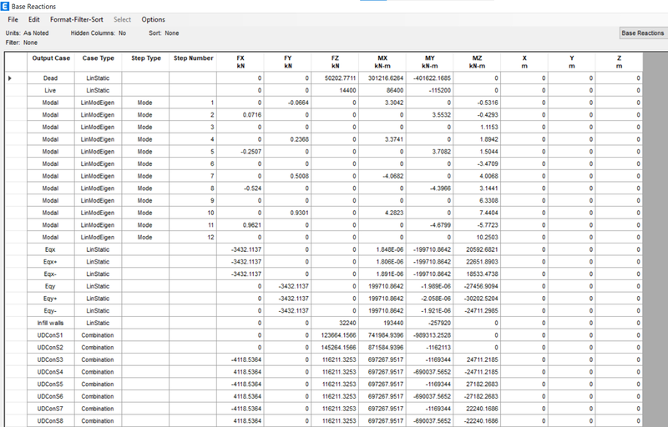This screenshot has width=668, height=427.
Task: Select the Y m column header
Action: coord(571,62)
